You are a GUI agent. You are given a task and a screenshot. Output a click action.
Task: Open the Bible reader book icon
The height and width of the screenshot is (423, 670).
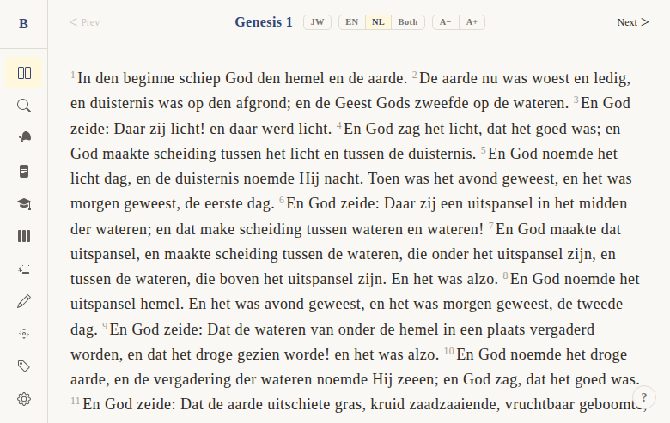pyautogui.click(x=24, y=73)
